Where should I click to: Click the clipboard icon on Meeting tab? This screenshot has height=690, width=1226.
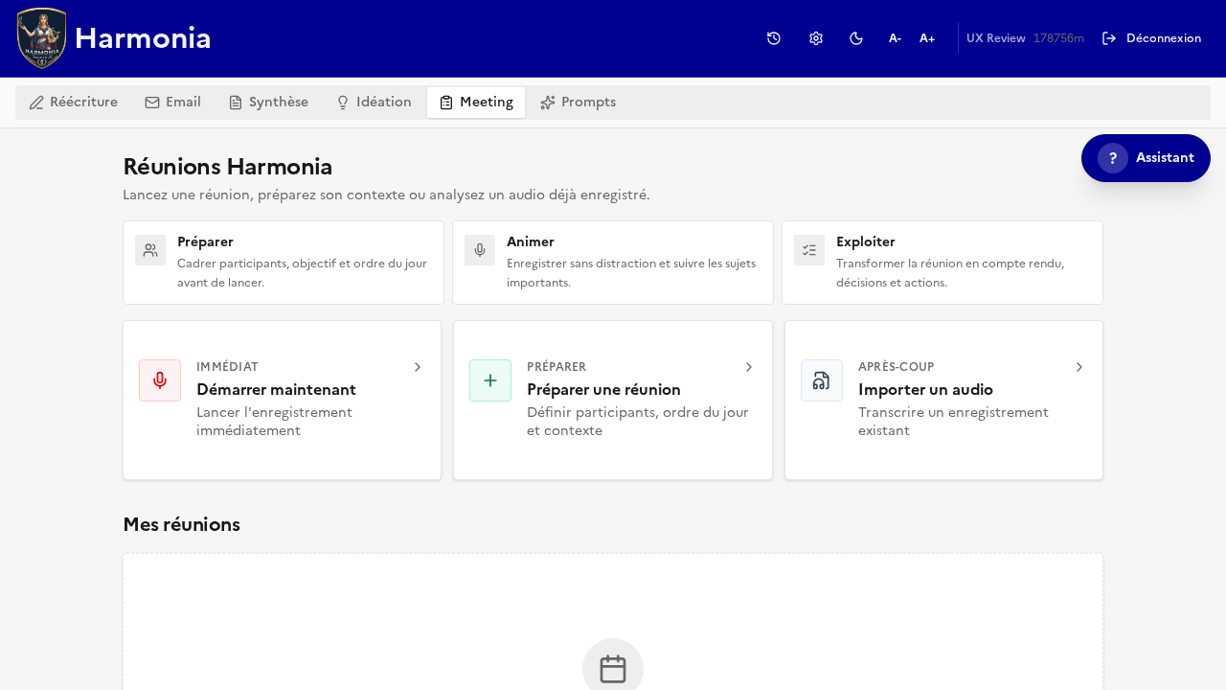(446, 103)
